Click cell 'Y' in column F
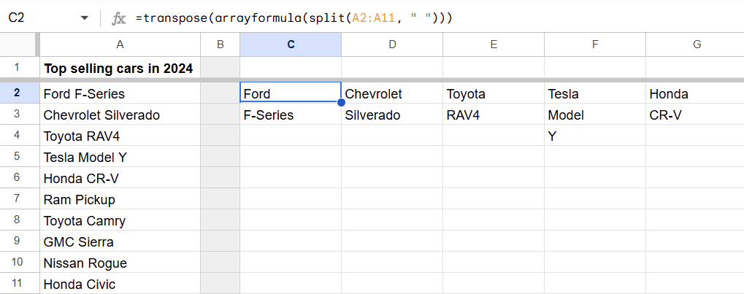The image size is (744, 294). pyautogui.click(x=595, y=136)
